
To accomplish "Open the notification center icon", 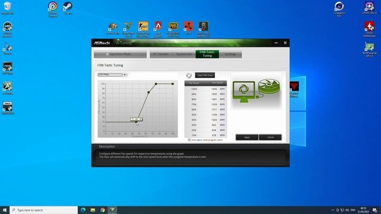I will (x=374, y=210).
